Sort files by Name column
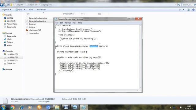 28,14
